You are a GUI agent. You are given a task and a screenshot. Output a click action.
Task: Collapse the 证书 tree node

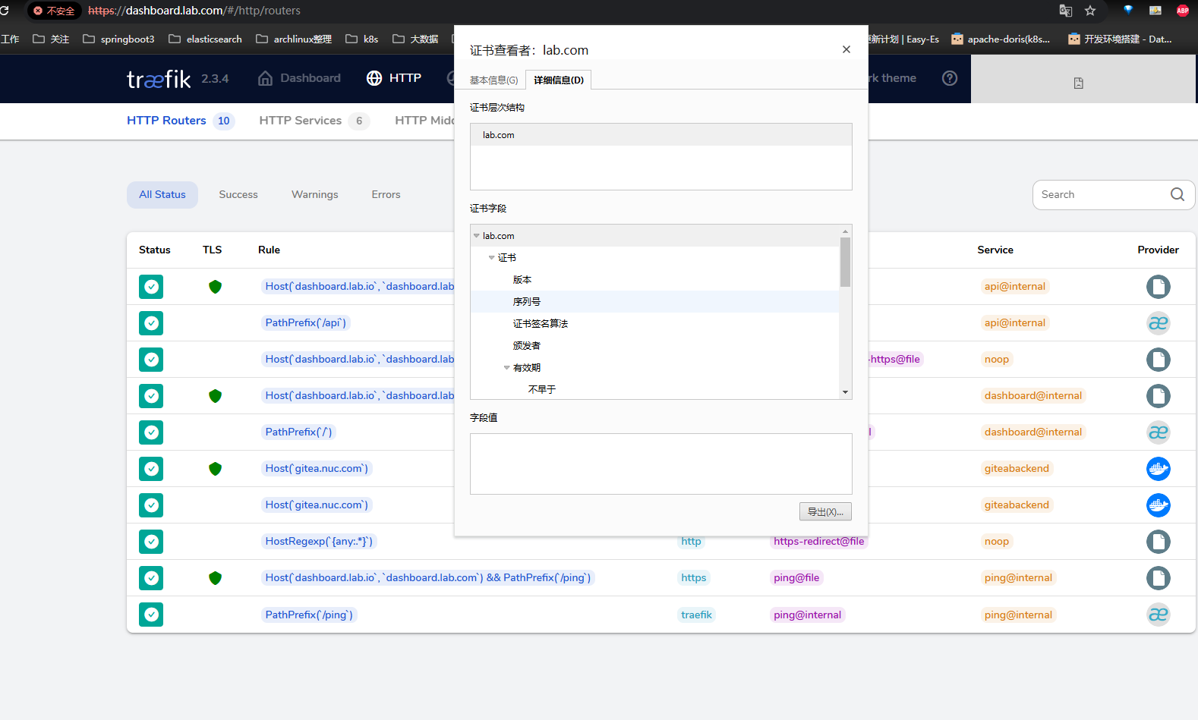(x=492, y=258)
